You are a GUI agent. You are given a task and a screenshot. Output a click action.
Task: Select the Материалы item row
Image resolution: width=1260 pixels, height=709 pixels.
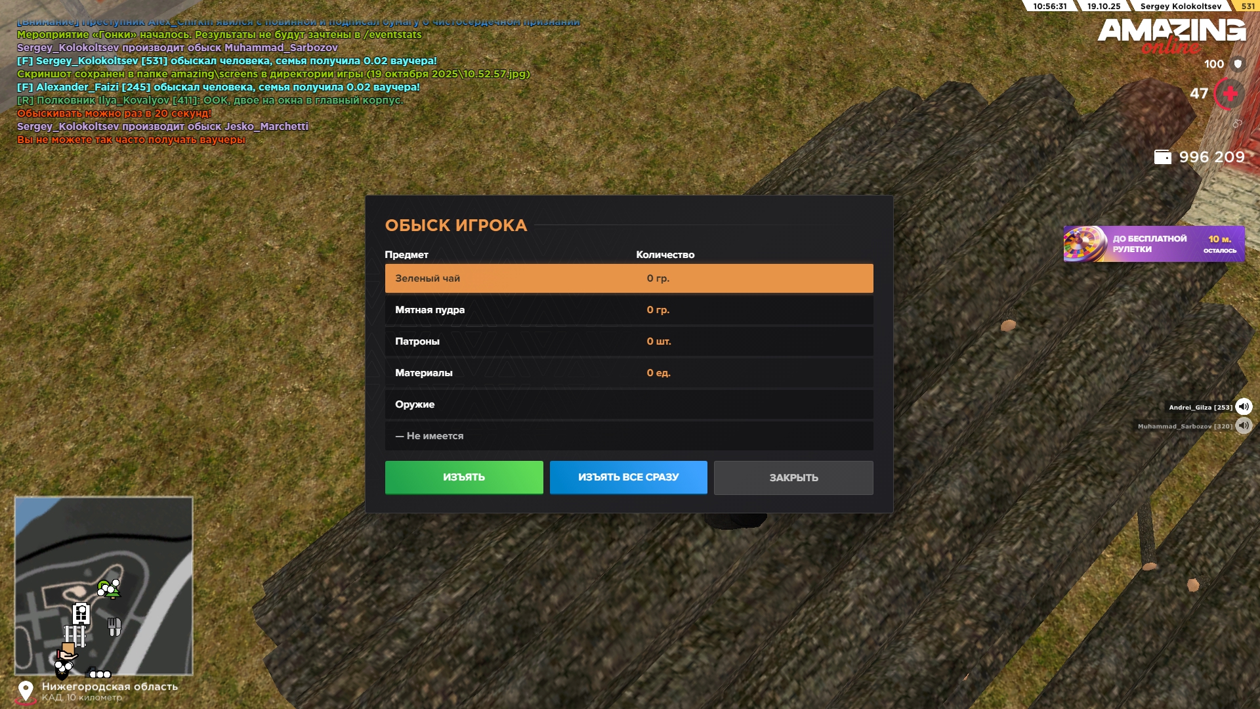pyautogui.click(x=628, y=373)
